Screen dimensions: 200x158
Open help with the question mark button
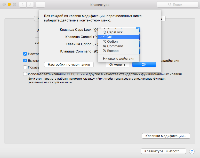coord(192,151)
